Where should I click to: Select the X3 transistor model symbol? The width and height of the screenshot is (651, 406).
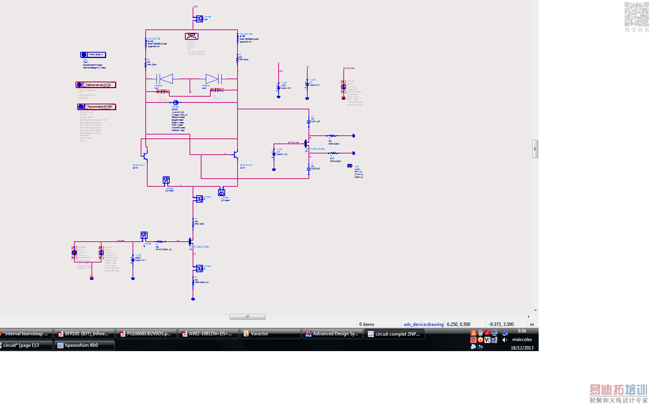[x=190, y=242]
